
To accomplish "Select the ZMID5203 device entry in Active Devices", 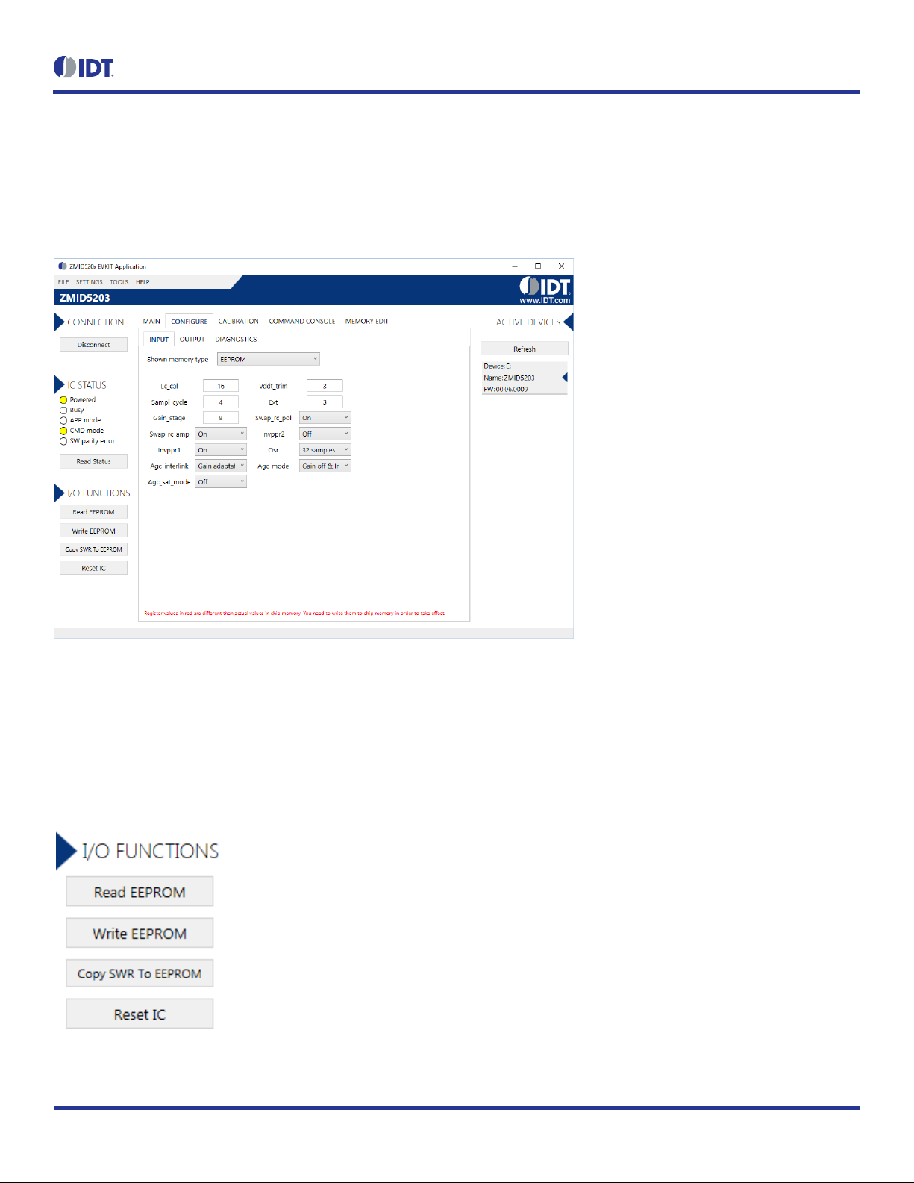I will (525, 378).
